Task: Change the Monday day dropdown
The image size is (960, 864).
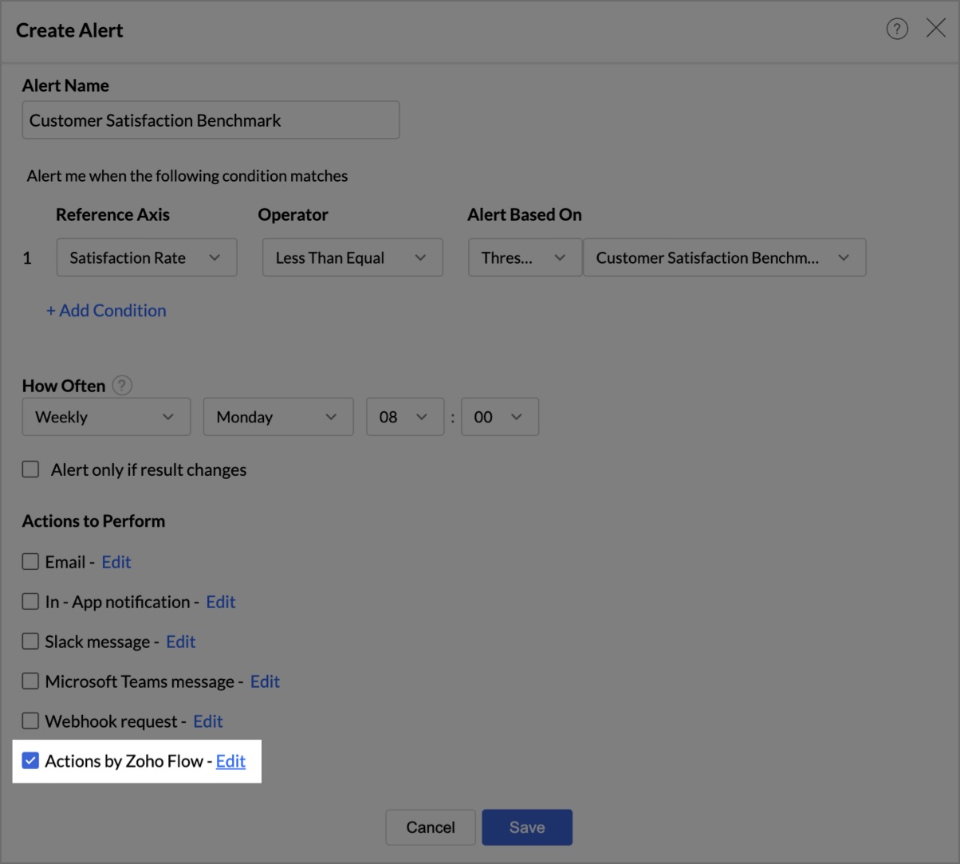Action: (278, 417)
